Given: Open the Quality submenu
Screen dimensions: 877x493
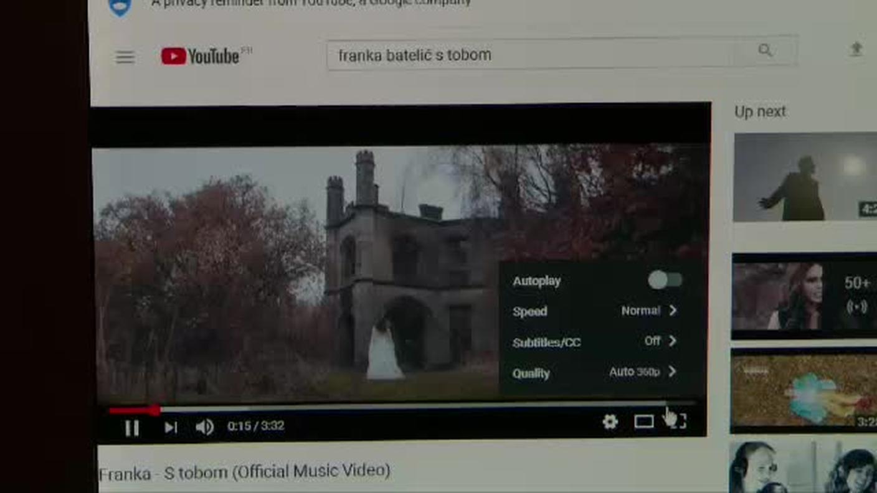Looking at the screenshot, I should [x=595, y=372].
